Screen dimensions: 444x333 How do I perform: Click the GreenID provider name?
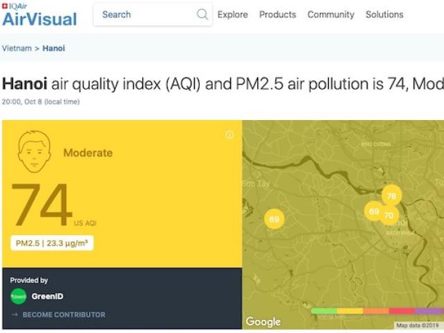pyautogui.click(x=48, y=296)
